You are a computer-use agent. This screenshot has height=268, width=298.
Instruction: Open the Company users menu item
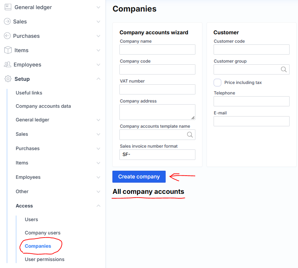click(43, 233)
